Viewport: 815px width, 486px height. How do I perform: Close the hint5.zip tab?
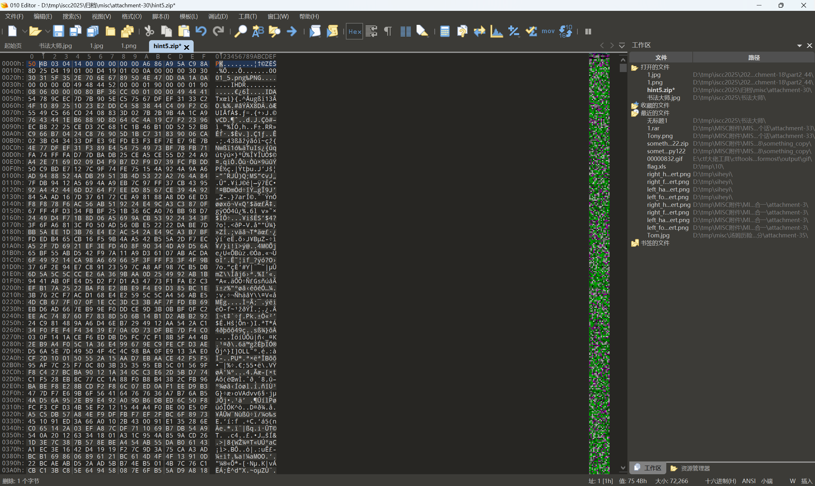pyautogui.click(x=187, y=47)
